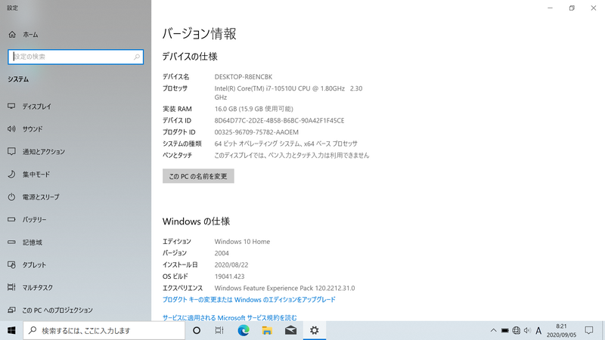Open the product key change or Windows edition upgrade link
This screenshot has height=340, width=605.
249,299
